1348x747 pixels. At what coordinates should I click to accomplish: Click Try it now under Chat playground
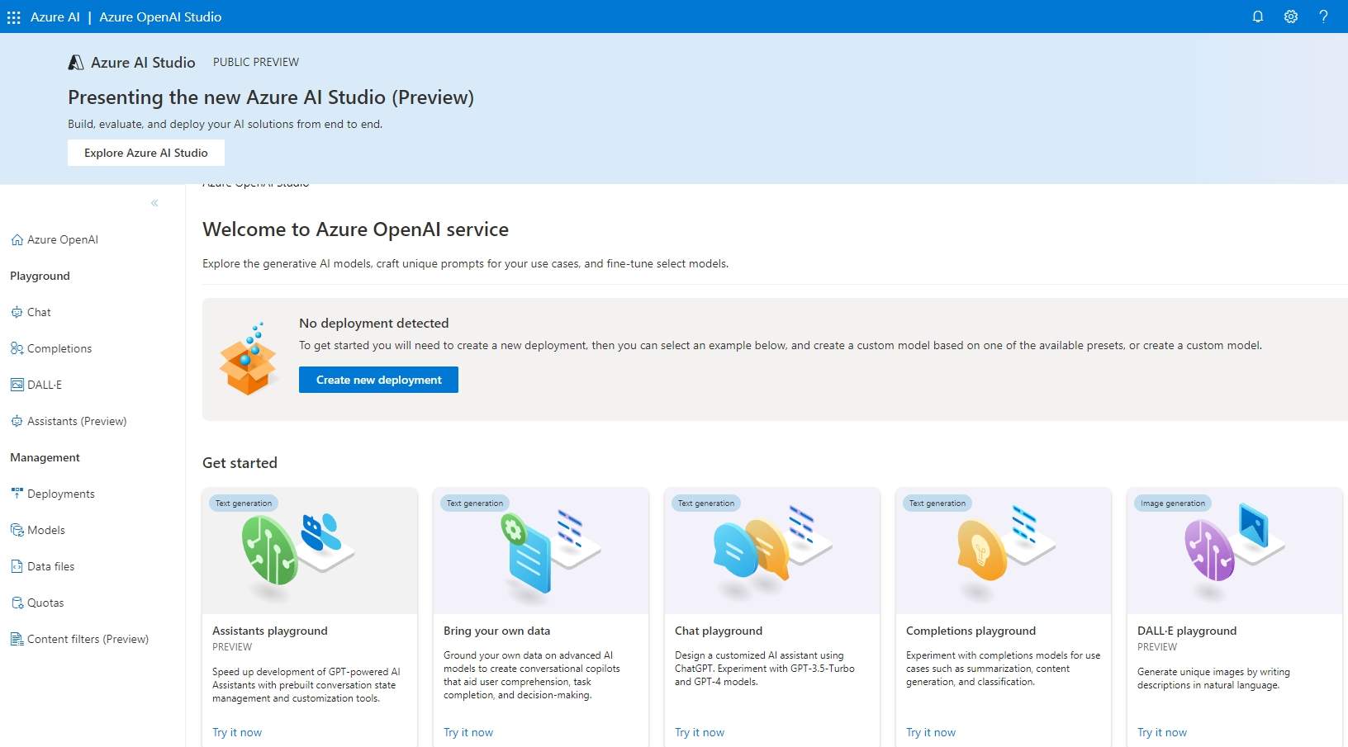700,732
